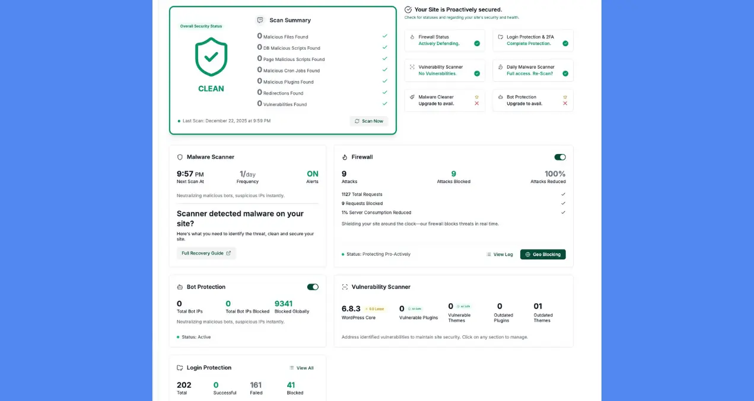Open the Geo Blocking settings
Viewport: 754px width, 401px height.
[x=543, y=254]
